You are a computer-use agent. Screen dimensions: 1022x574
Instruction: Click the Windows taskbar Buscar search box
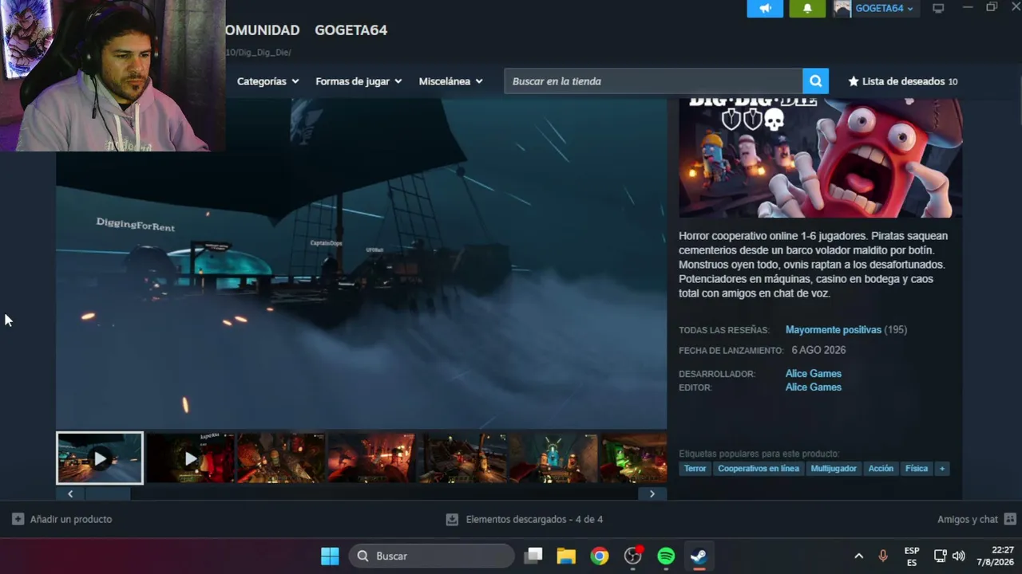pyautogui.click(x=431, y=556)
